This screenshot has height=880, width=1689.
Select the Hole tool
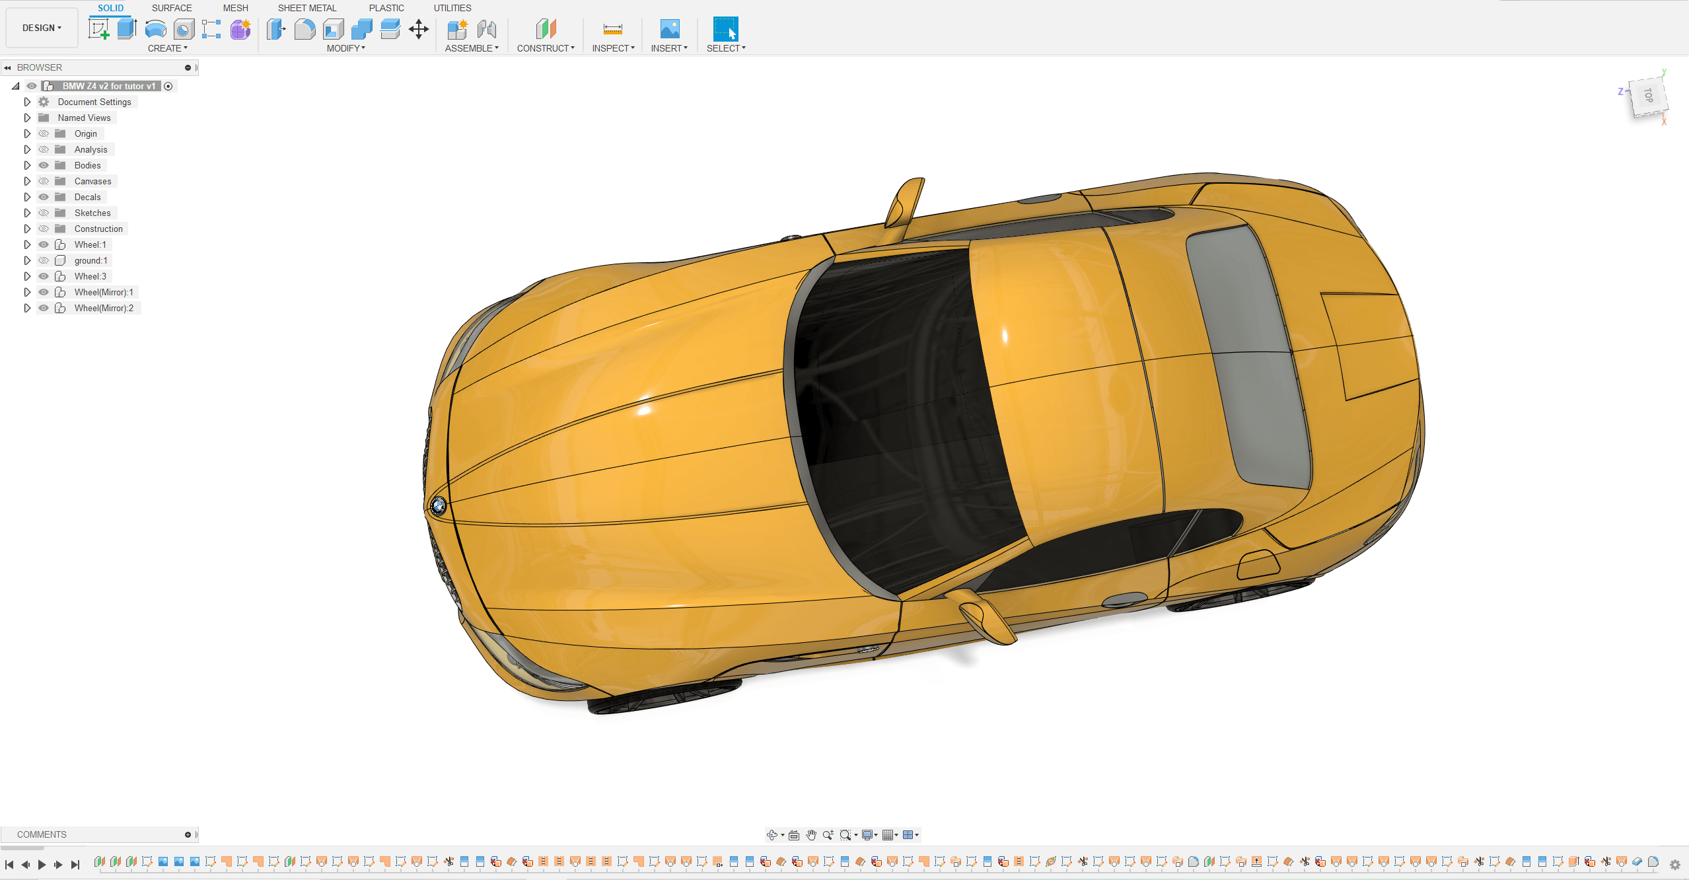(184, 29)
